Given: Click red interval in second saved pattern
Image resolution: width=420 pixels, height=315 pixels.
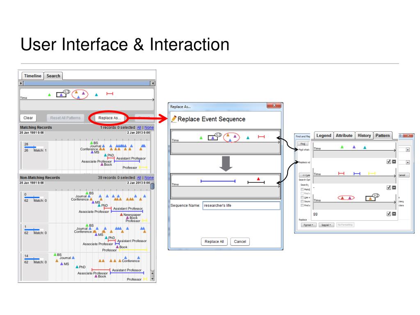Looking at the screenshot, I should click(341, 173).
